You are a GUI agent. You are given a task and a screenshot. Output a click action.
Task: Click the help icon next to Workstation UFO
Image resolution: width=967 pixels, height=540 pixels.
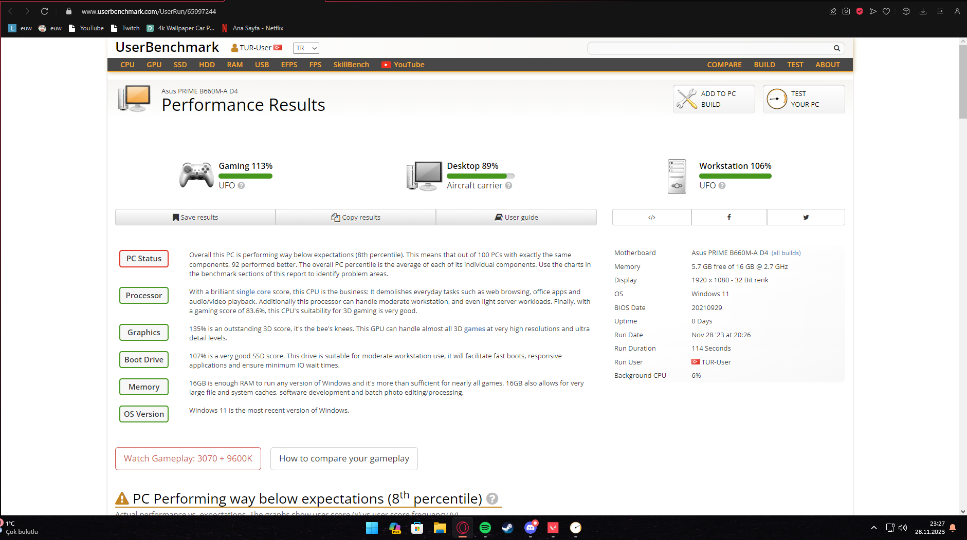pyautogui.click(x=722, y=186)
